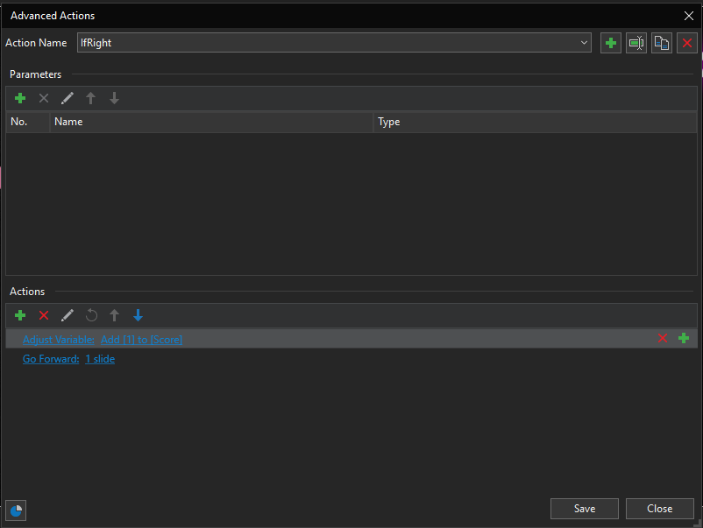Remove the selected parameter in the Parameters toolbar
The height and width of the screenshot is (528, 703).
click(x=44, y=98)
